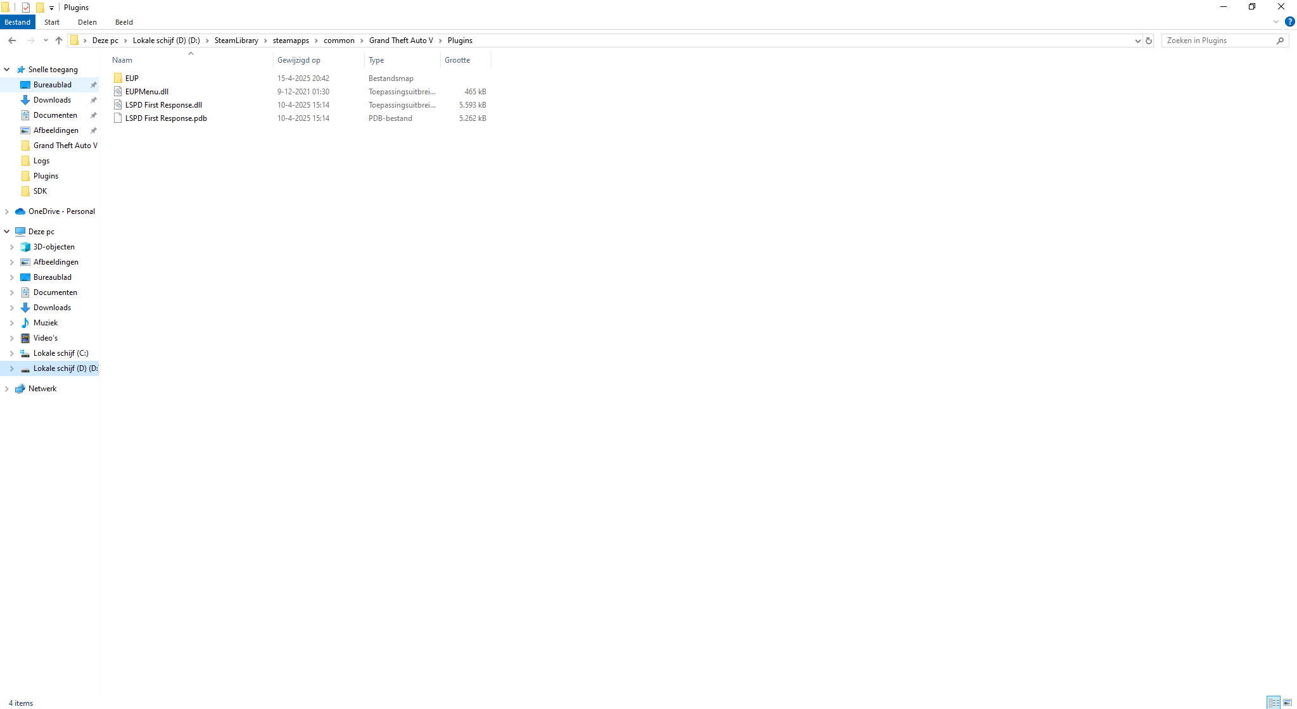Click the refresh button in address bar

click(1149, 41)
